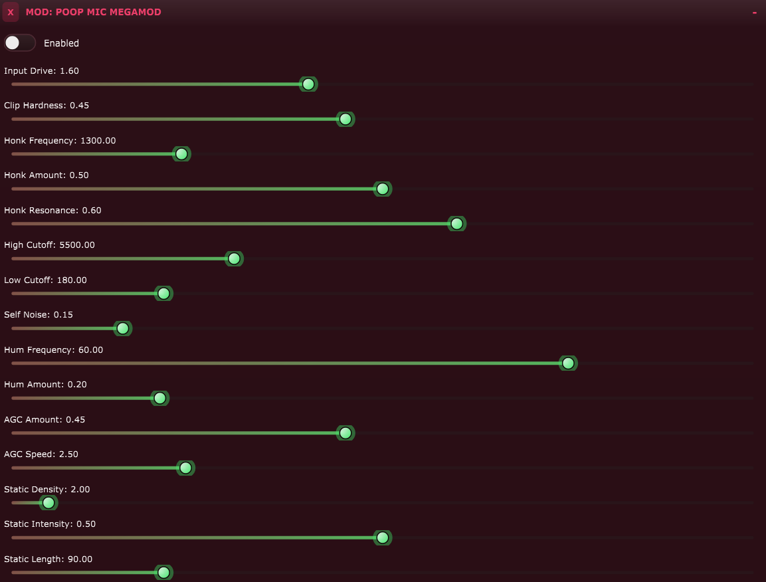Close the Poop Mic Megamod panel

click(11, 12)
